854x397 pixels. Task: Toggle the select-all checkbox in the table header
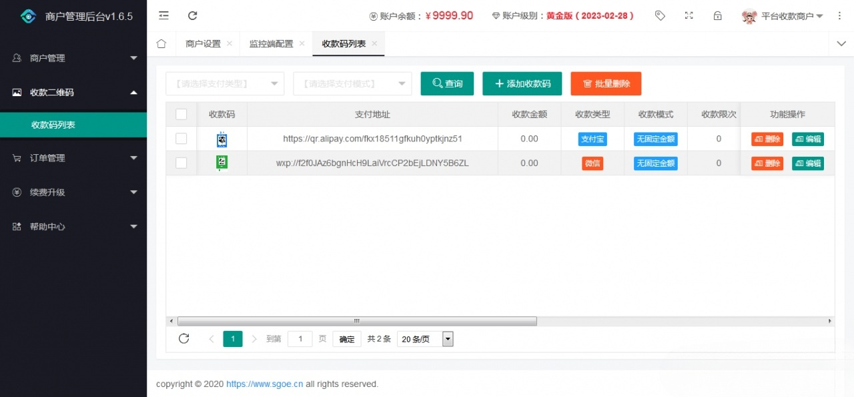point(181,114)
